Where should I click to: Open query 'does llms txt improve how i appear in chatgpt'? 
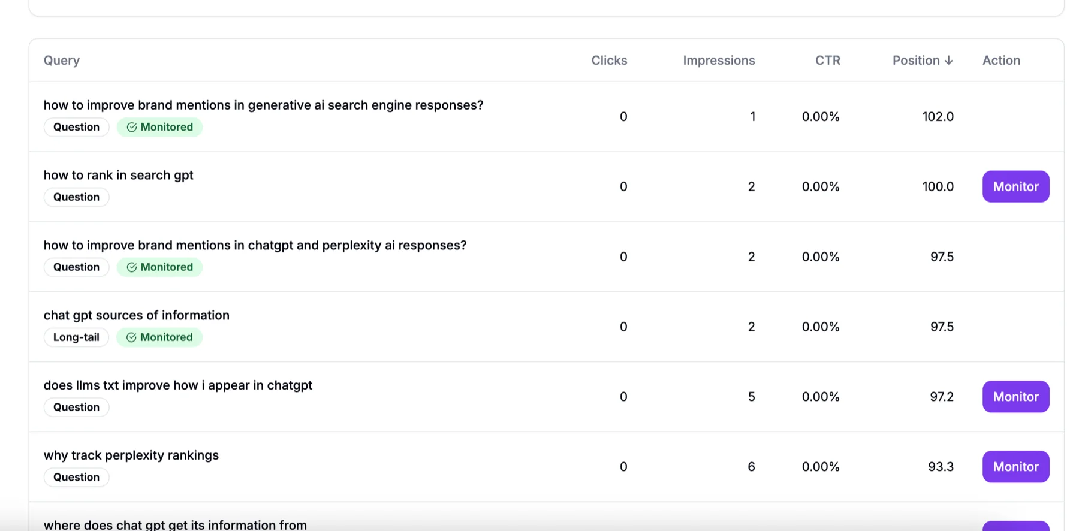(177, 385)
